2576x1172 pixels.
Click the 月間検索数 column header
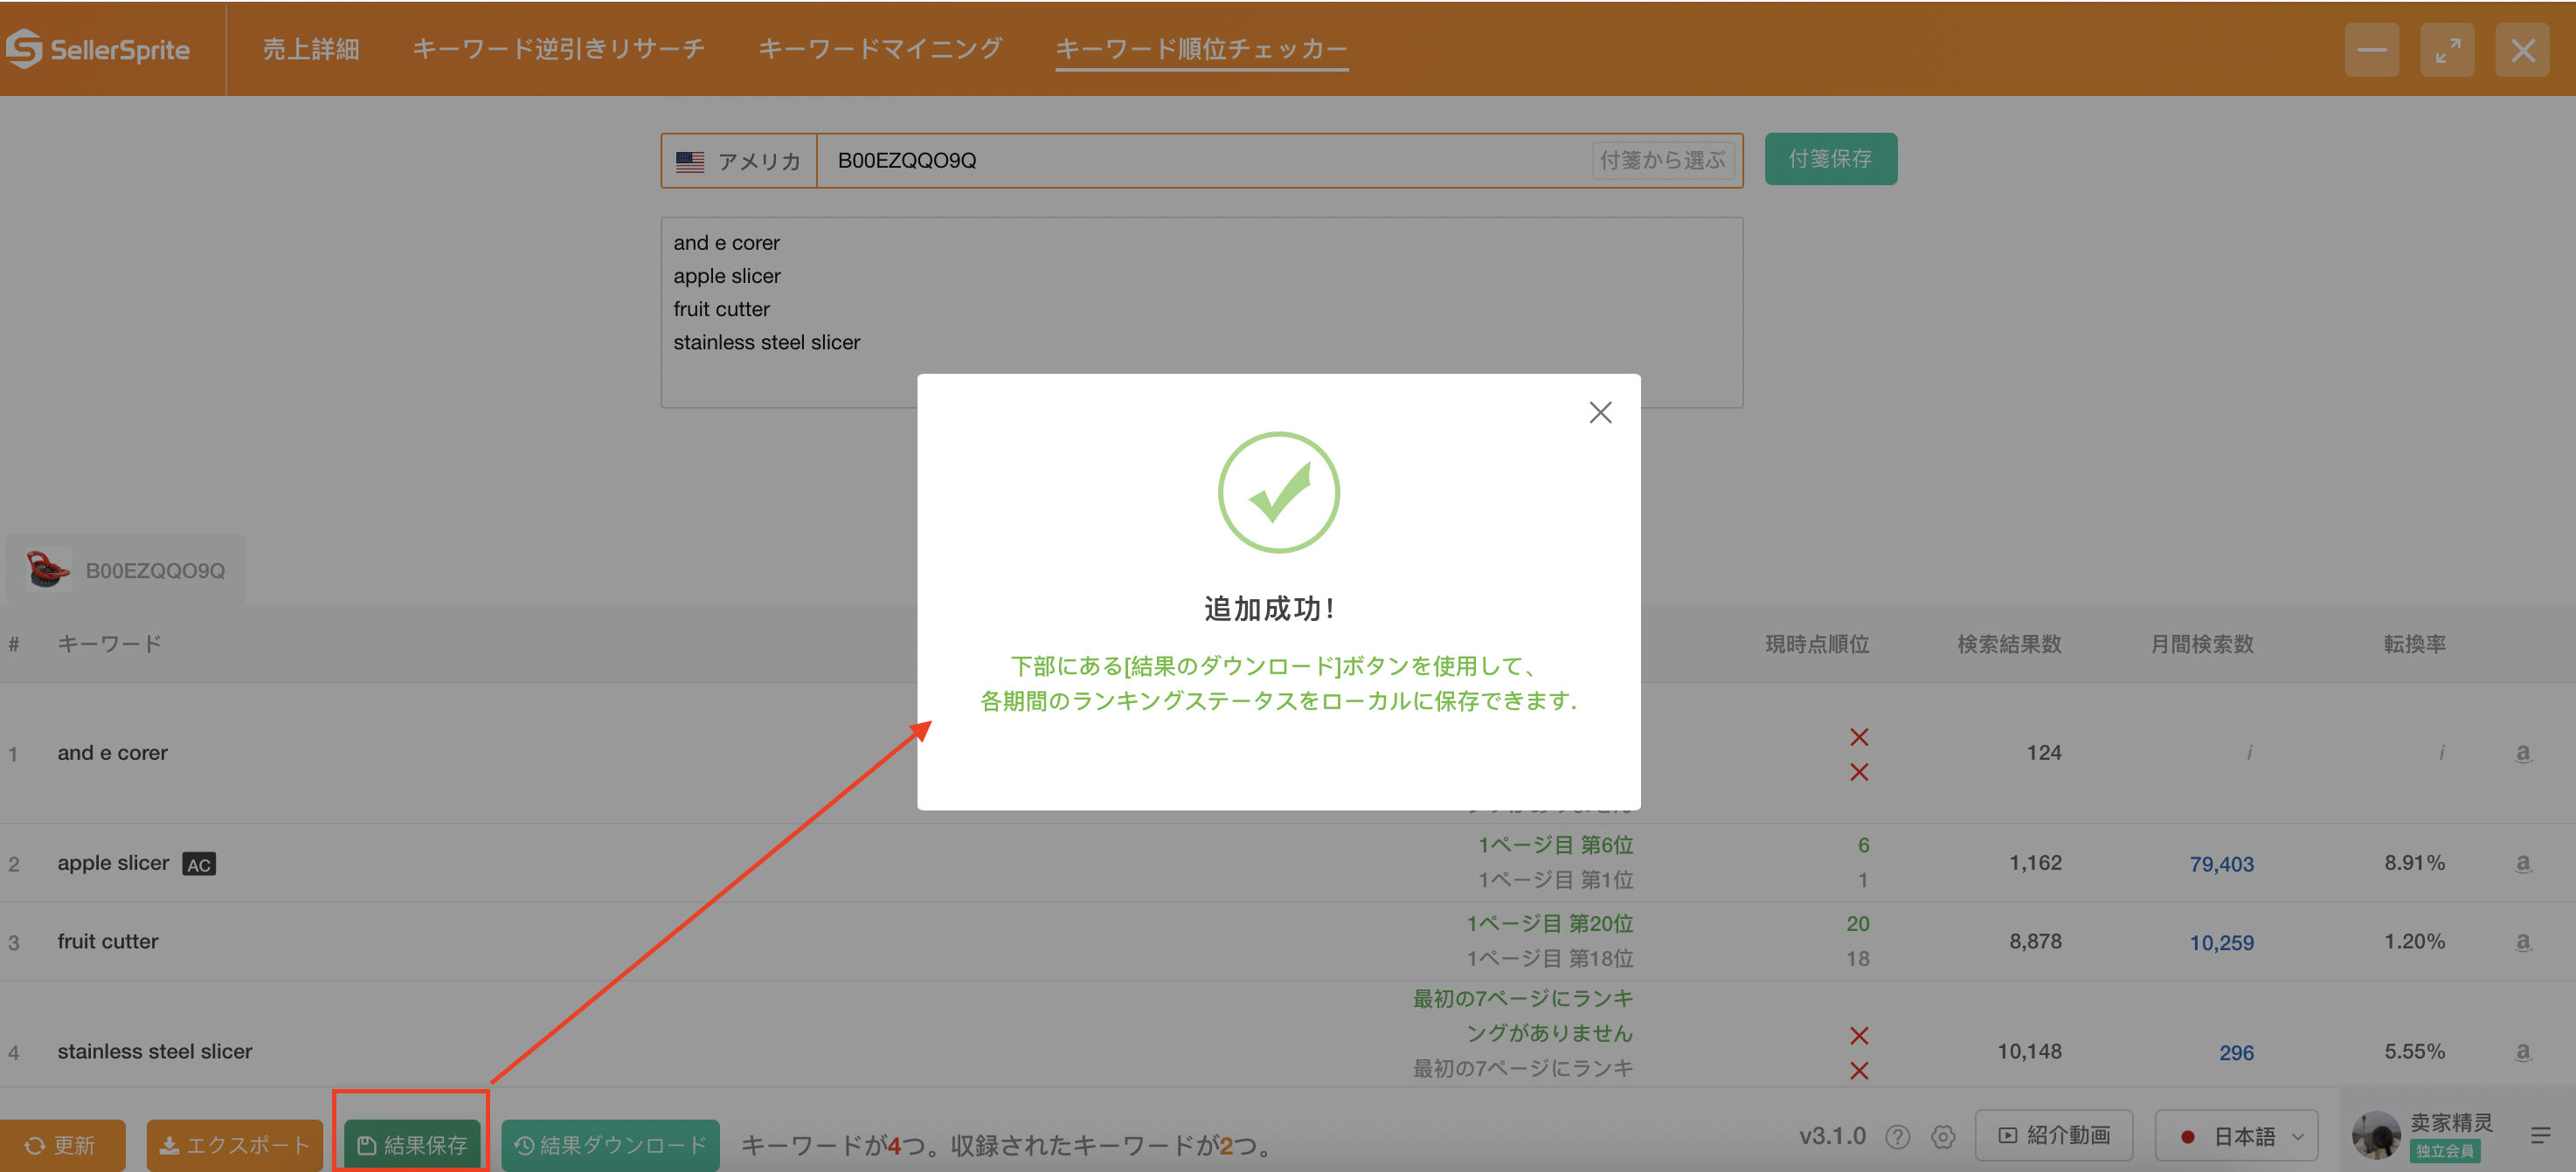2201,644
